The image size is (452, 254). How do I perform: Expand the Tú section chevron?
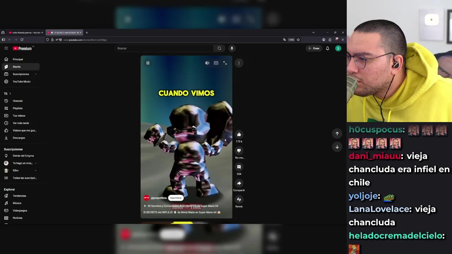10,93
